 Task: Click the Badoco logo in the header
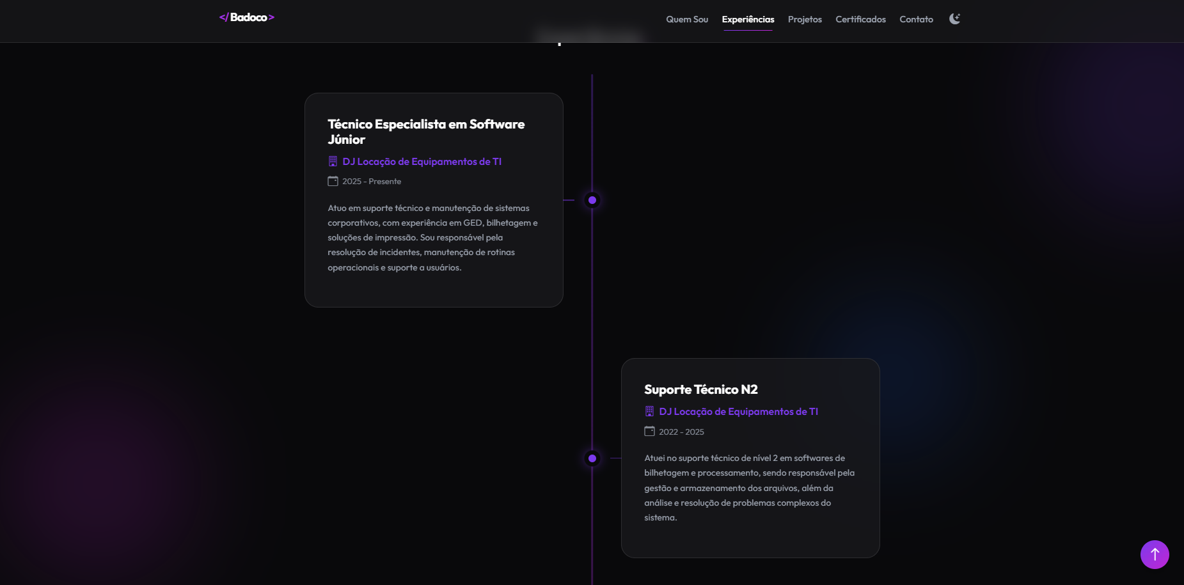pyautogui.click(x=247, y=17)
